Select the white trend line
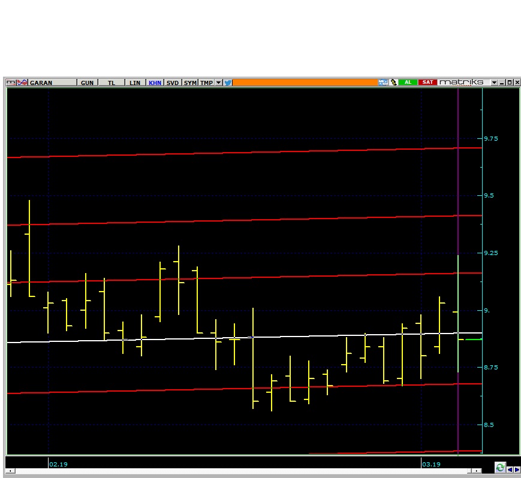 click(245, 337)
